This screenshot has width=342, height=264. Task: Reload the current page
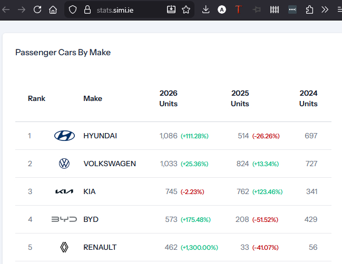(37, 9)
